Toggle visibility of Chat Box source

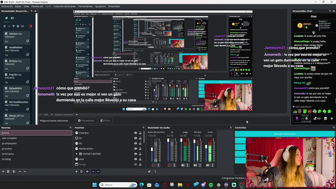pos(135,133)
